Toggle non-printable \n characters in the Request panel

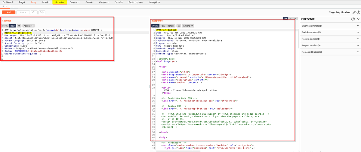pyautogui.click(x=19, y=26)
